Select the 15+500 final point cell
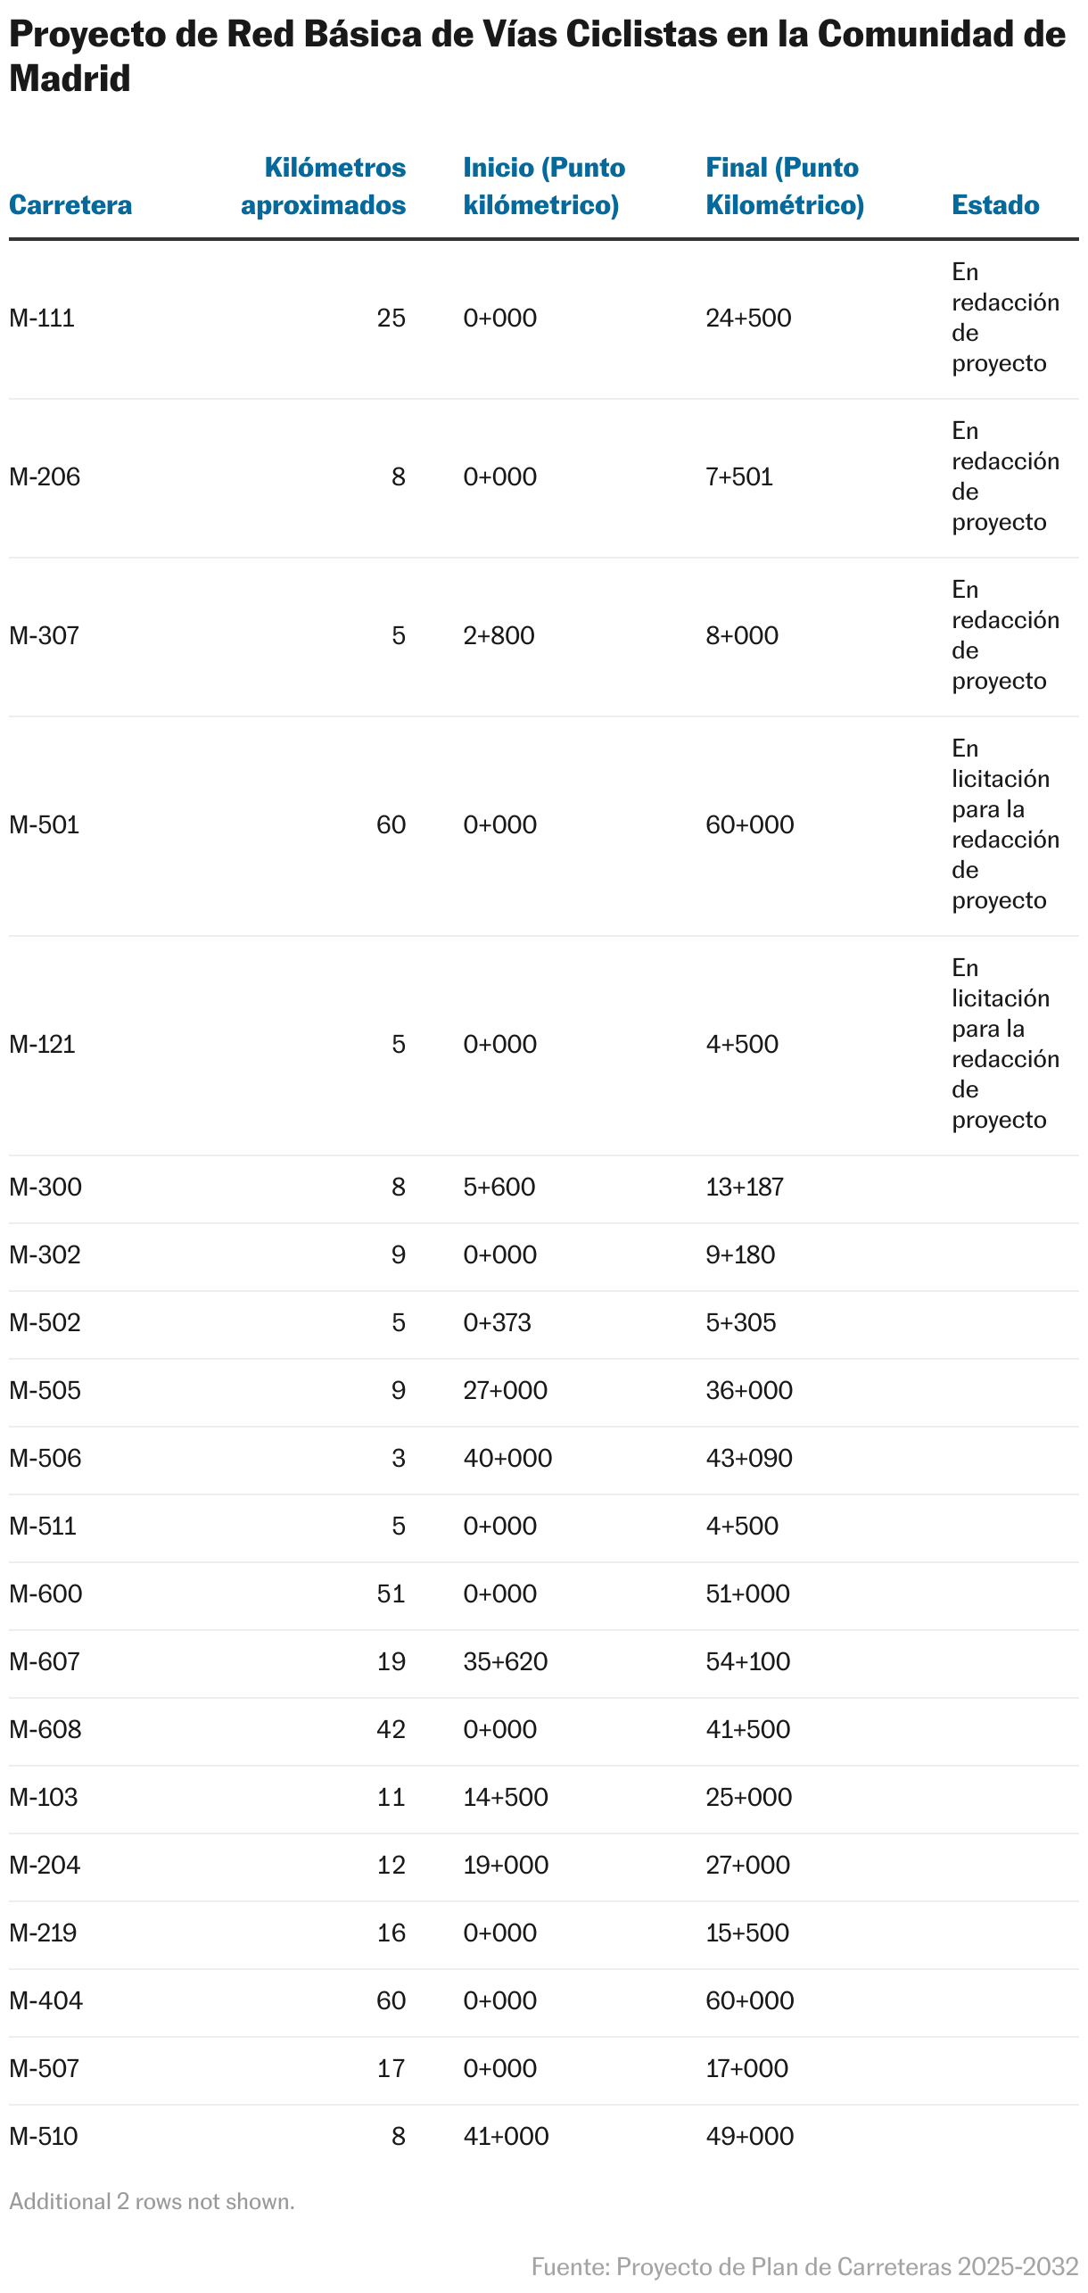 tap(747, 1933)
